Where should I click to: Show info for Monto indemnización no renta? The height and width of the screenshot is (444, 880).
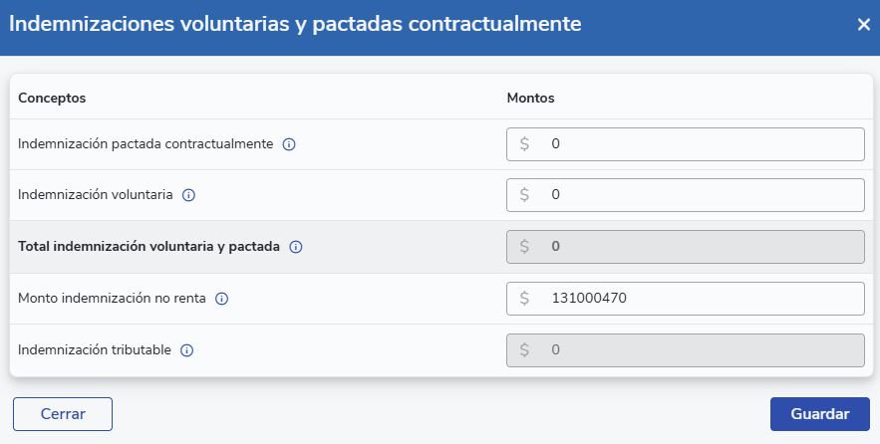click(x=222, y=299)
